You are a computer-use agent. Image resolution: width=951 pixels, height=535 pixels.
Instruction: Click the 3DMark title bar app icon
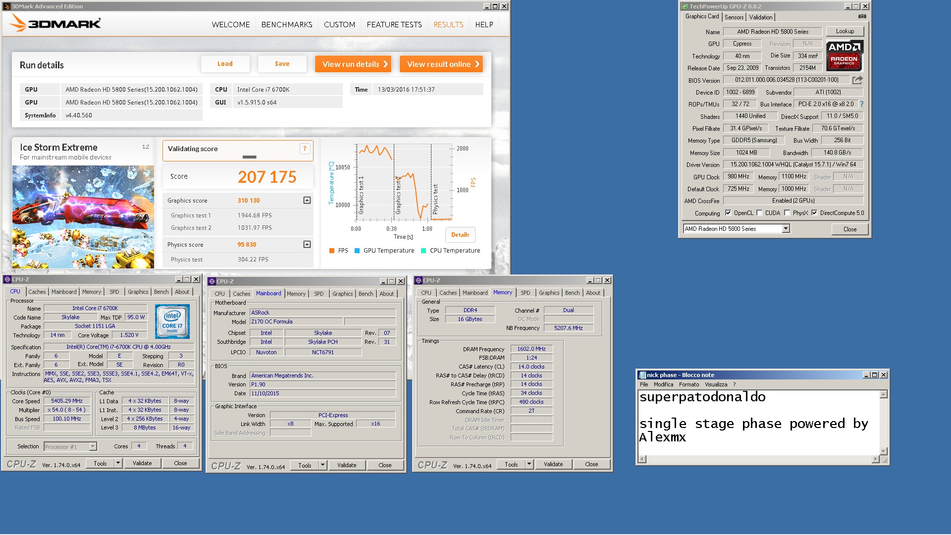click(x=6, y=6)
